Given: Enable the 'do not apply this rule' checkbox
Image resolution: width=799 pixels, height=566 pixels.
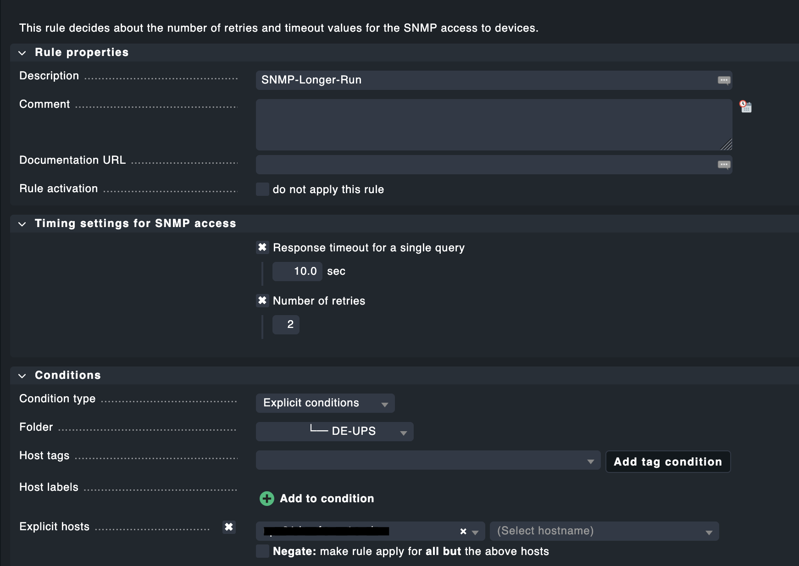Looking at the screenshot, I should click(x=262, y=189).
